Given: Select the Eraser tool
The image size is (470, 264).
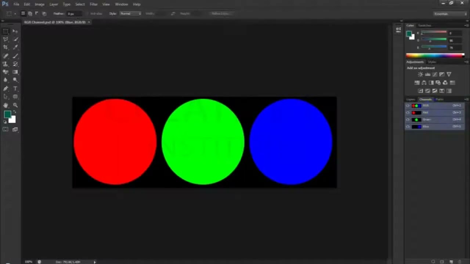Looking at the screenshot, I should click(6, 72).
